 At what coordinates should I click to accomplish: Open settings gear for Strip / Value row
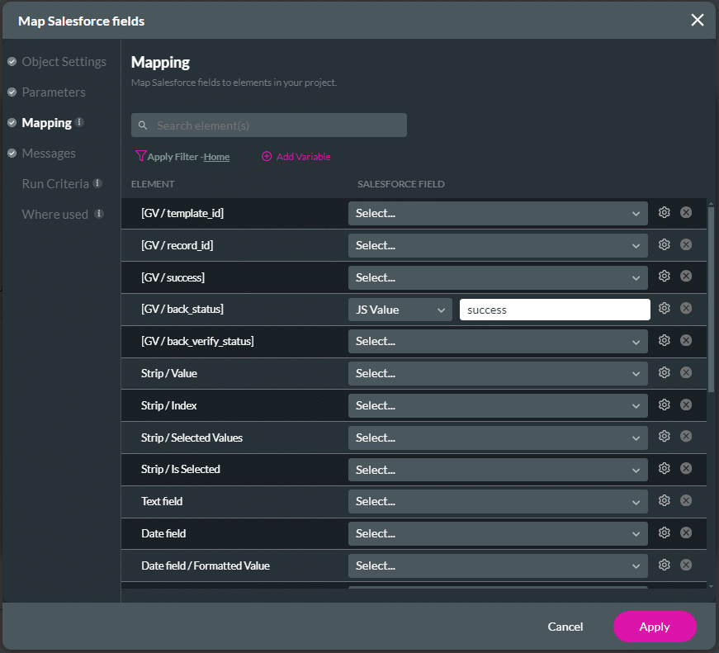coord(664,373)
